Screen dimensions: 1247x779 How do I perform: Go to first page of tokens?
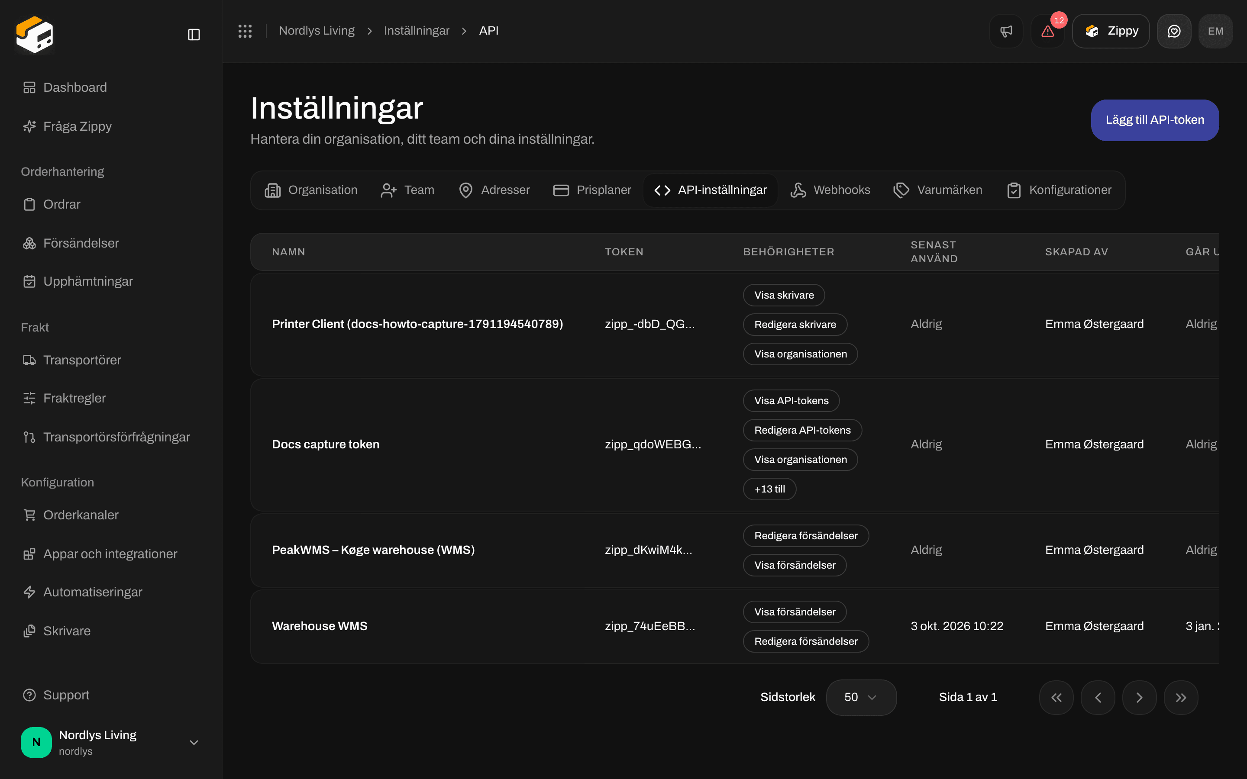pos(1056,697)
